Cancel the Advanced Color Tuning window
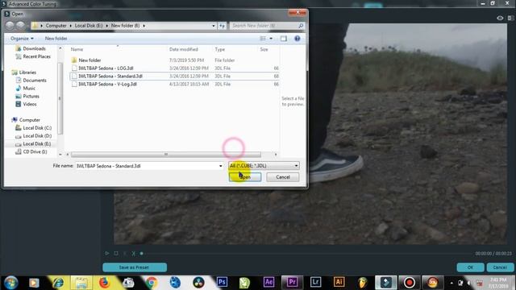 (500, 267)
